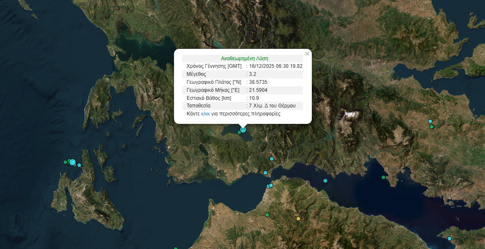The image size is (485, 249).
Task: Click the cyan marker on the strait's north shore
Action: tap(265, 173)
